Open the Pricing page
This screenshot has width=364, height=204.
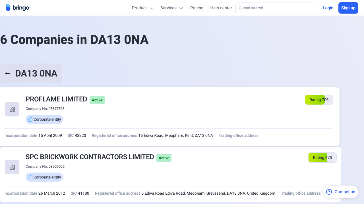(x=197, y=8)
